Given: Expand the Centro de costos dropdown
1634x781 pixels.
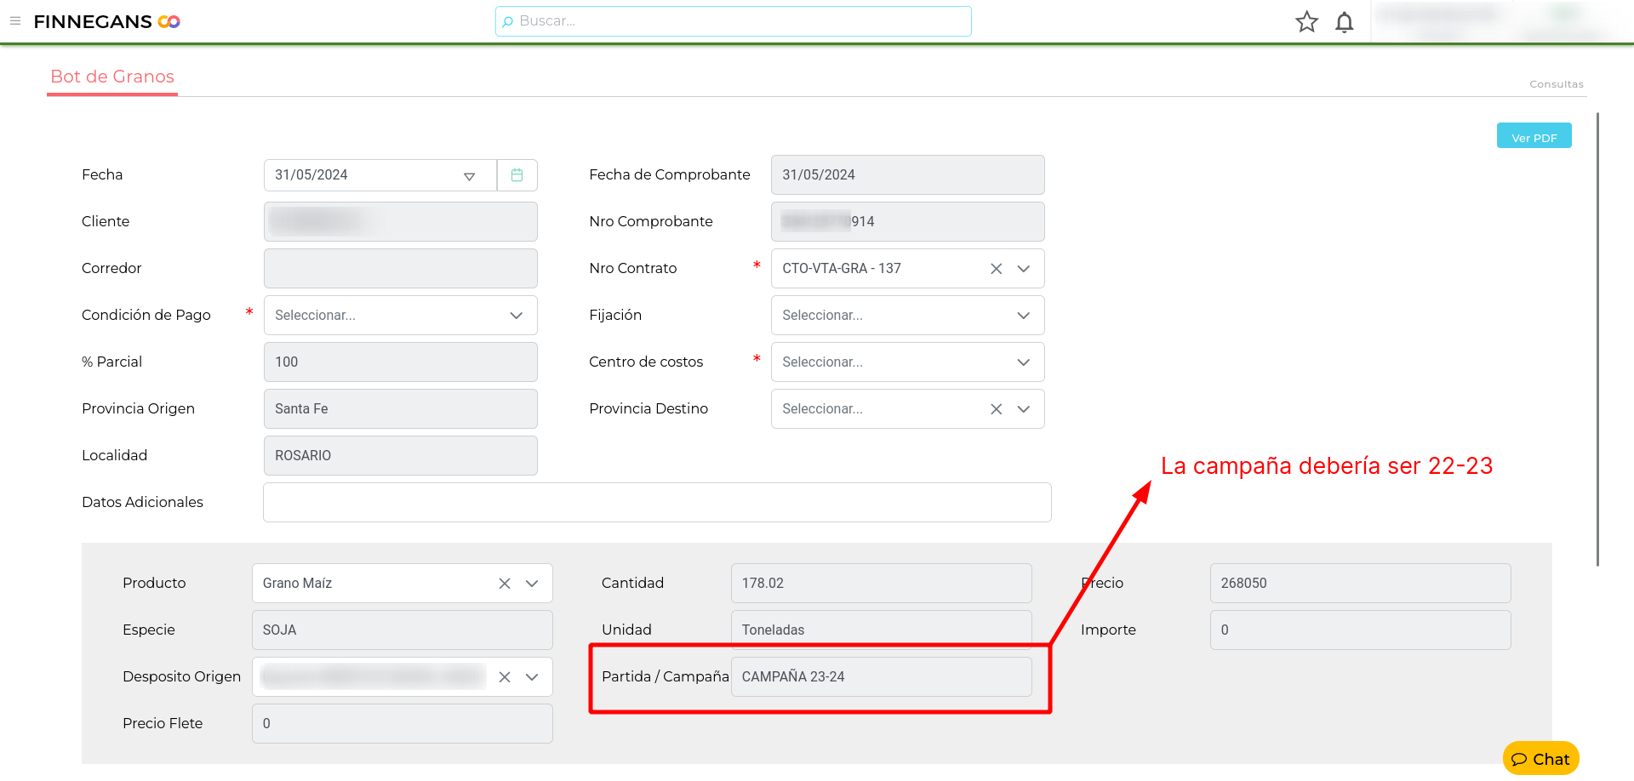Looking at the screenshot, I should (x=1023, y=362).
